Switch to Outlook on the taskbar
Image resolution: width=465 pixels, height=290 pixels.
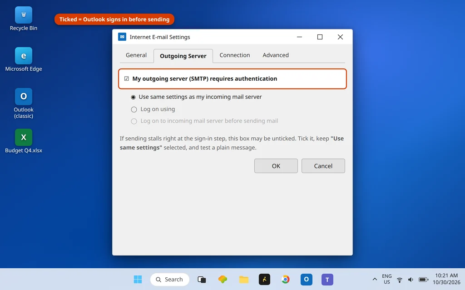click(x=307, y=279)
